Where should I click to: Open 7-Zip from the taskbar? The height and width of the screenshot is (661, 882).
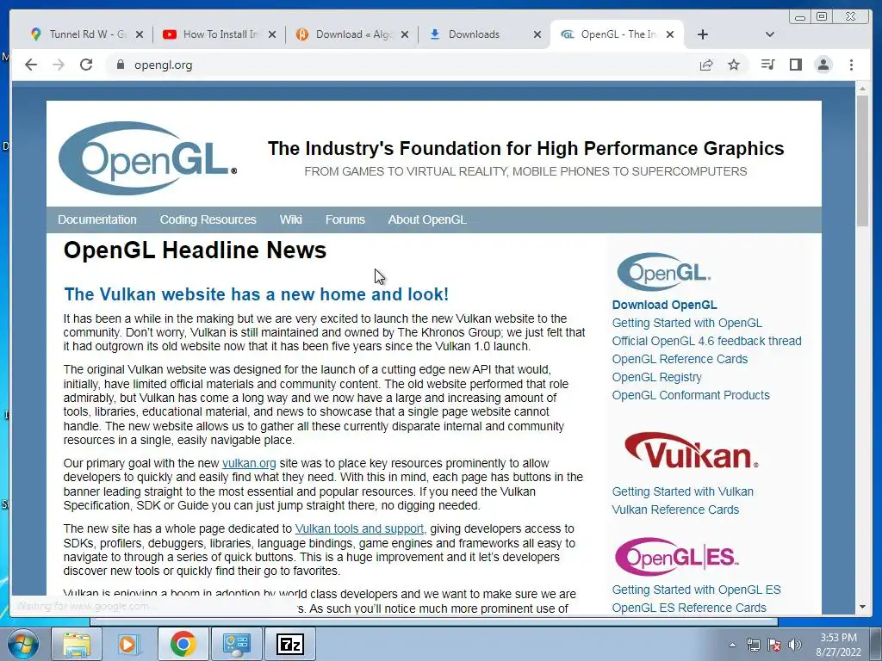pyautogui.click(x=290, y=644)
